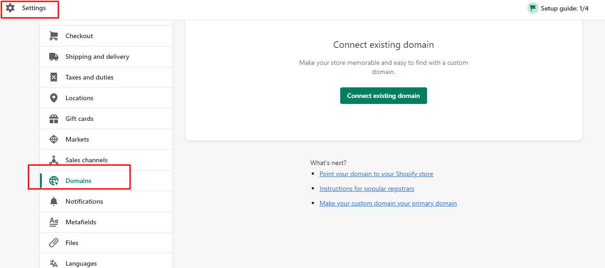Image resolution: width=605 pixels, height=268 pixels.
Task: Open Instructions for popular registrars
Action: [x=366, y=188]
